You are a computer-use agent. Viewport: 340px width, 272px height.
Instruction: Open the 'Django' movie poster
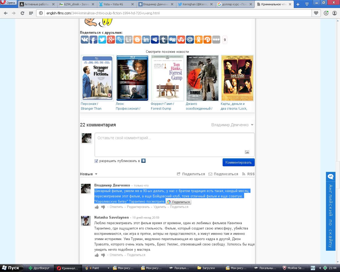202,78
